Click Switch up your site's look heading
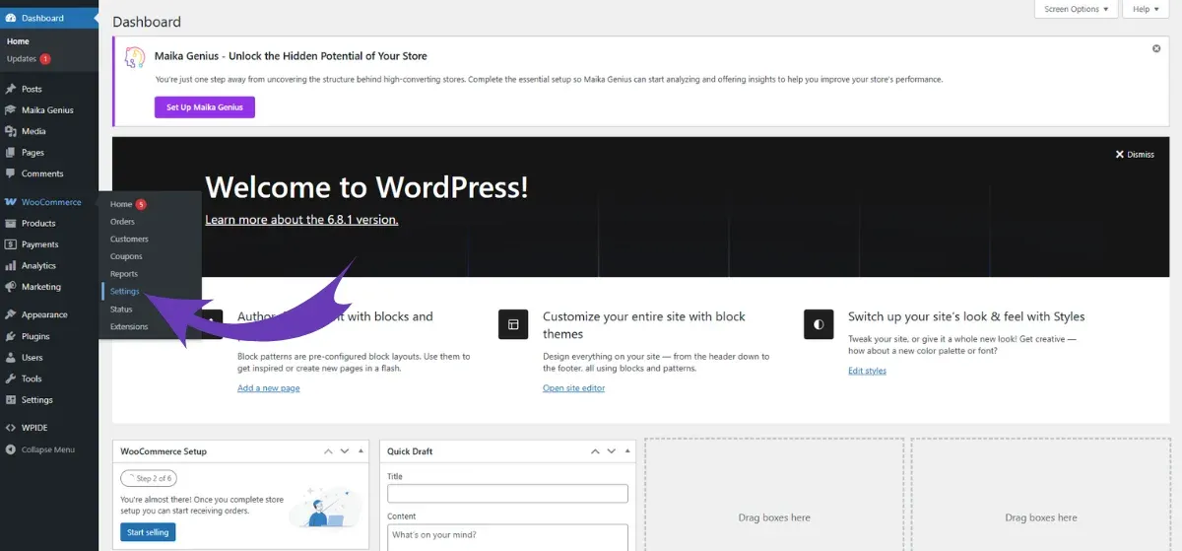The height and width of the screenshot is (551, 1182). (x=966, y=316)
